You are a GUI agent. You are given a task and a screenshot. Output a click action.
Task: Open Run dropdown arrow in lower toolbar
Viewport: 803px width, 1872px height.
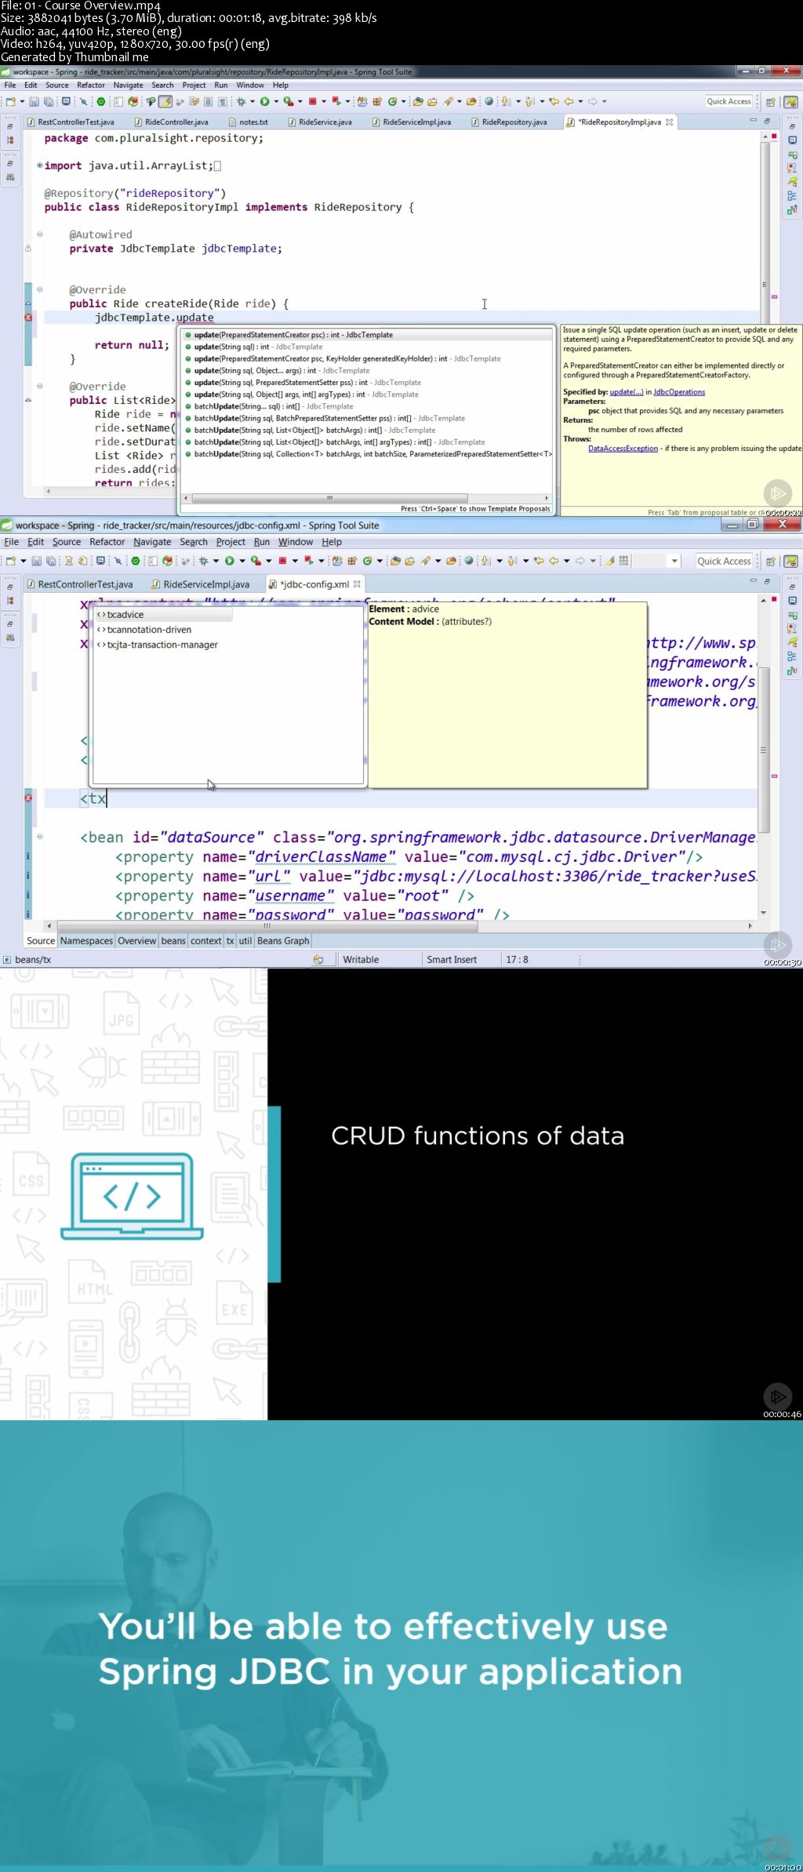pos(242,562)
